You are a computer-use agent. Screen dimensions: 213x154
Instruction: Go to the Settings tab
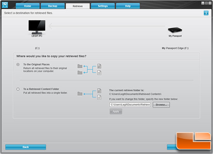(x=103, y=6)
